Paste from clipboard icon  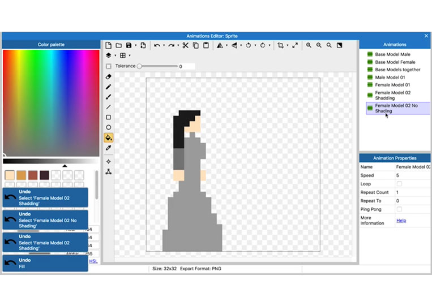pos(206,45)
